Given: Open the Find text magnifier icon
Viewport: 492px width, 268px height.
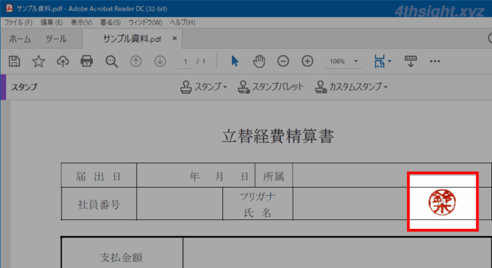Looking at the screenshot, I should tap(112, 61).
